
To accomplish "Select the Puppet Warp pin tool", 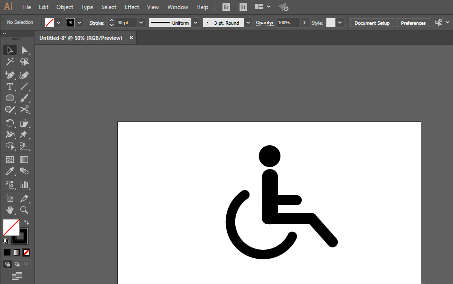I will (24, 134).
